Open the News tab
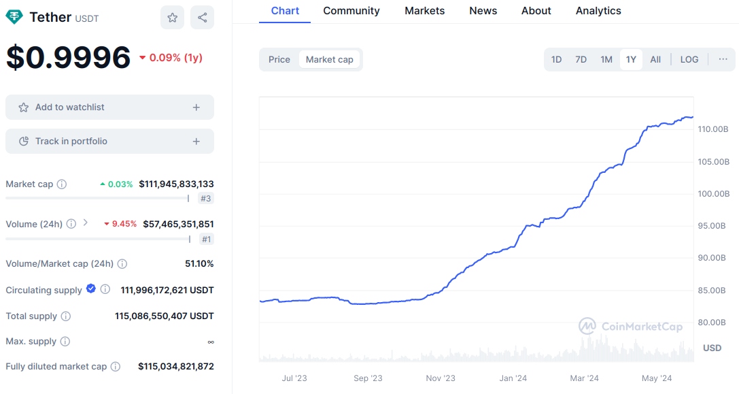The image size is (739, 394). (x=483, y=11)
